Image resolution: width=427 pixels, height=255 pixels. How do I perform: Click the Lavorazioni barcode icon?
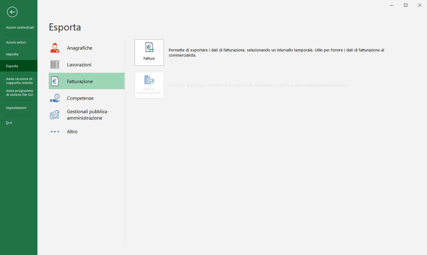tap(55, 65)
